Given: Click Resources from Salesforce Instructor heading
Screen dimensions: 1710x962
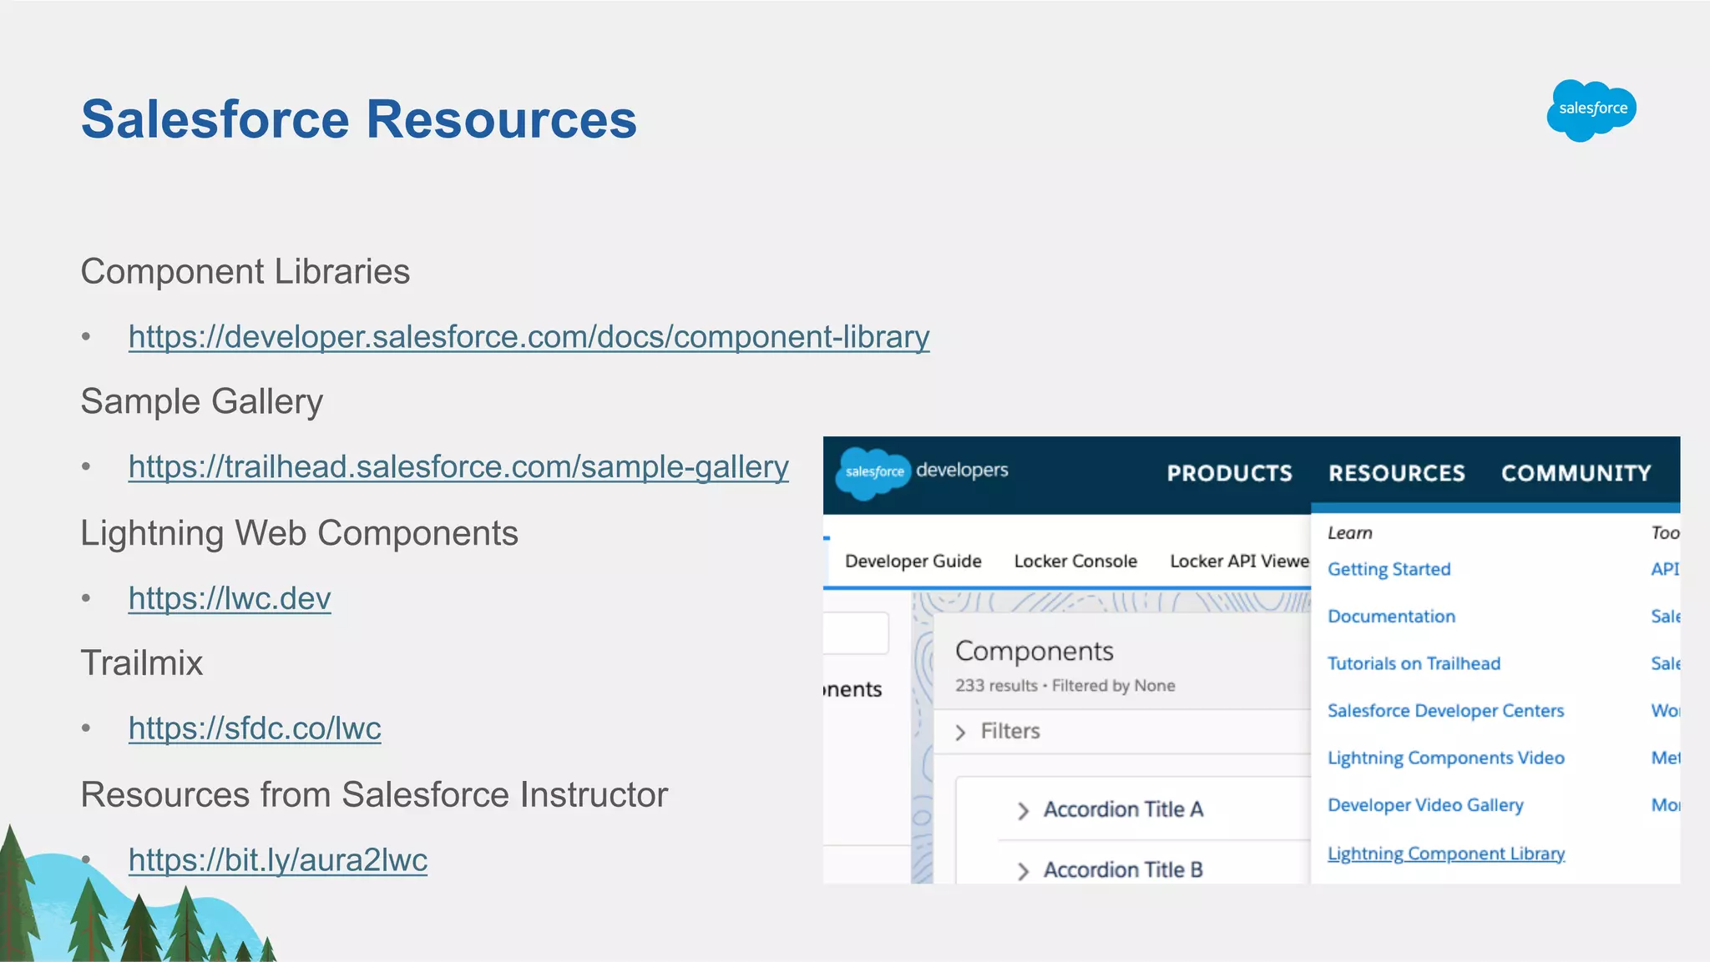Looking at the screenshot, I should click(375, 794).
